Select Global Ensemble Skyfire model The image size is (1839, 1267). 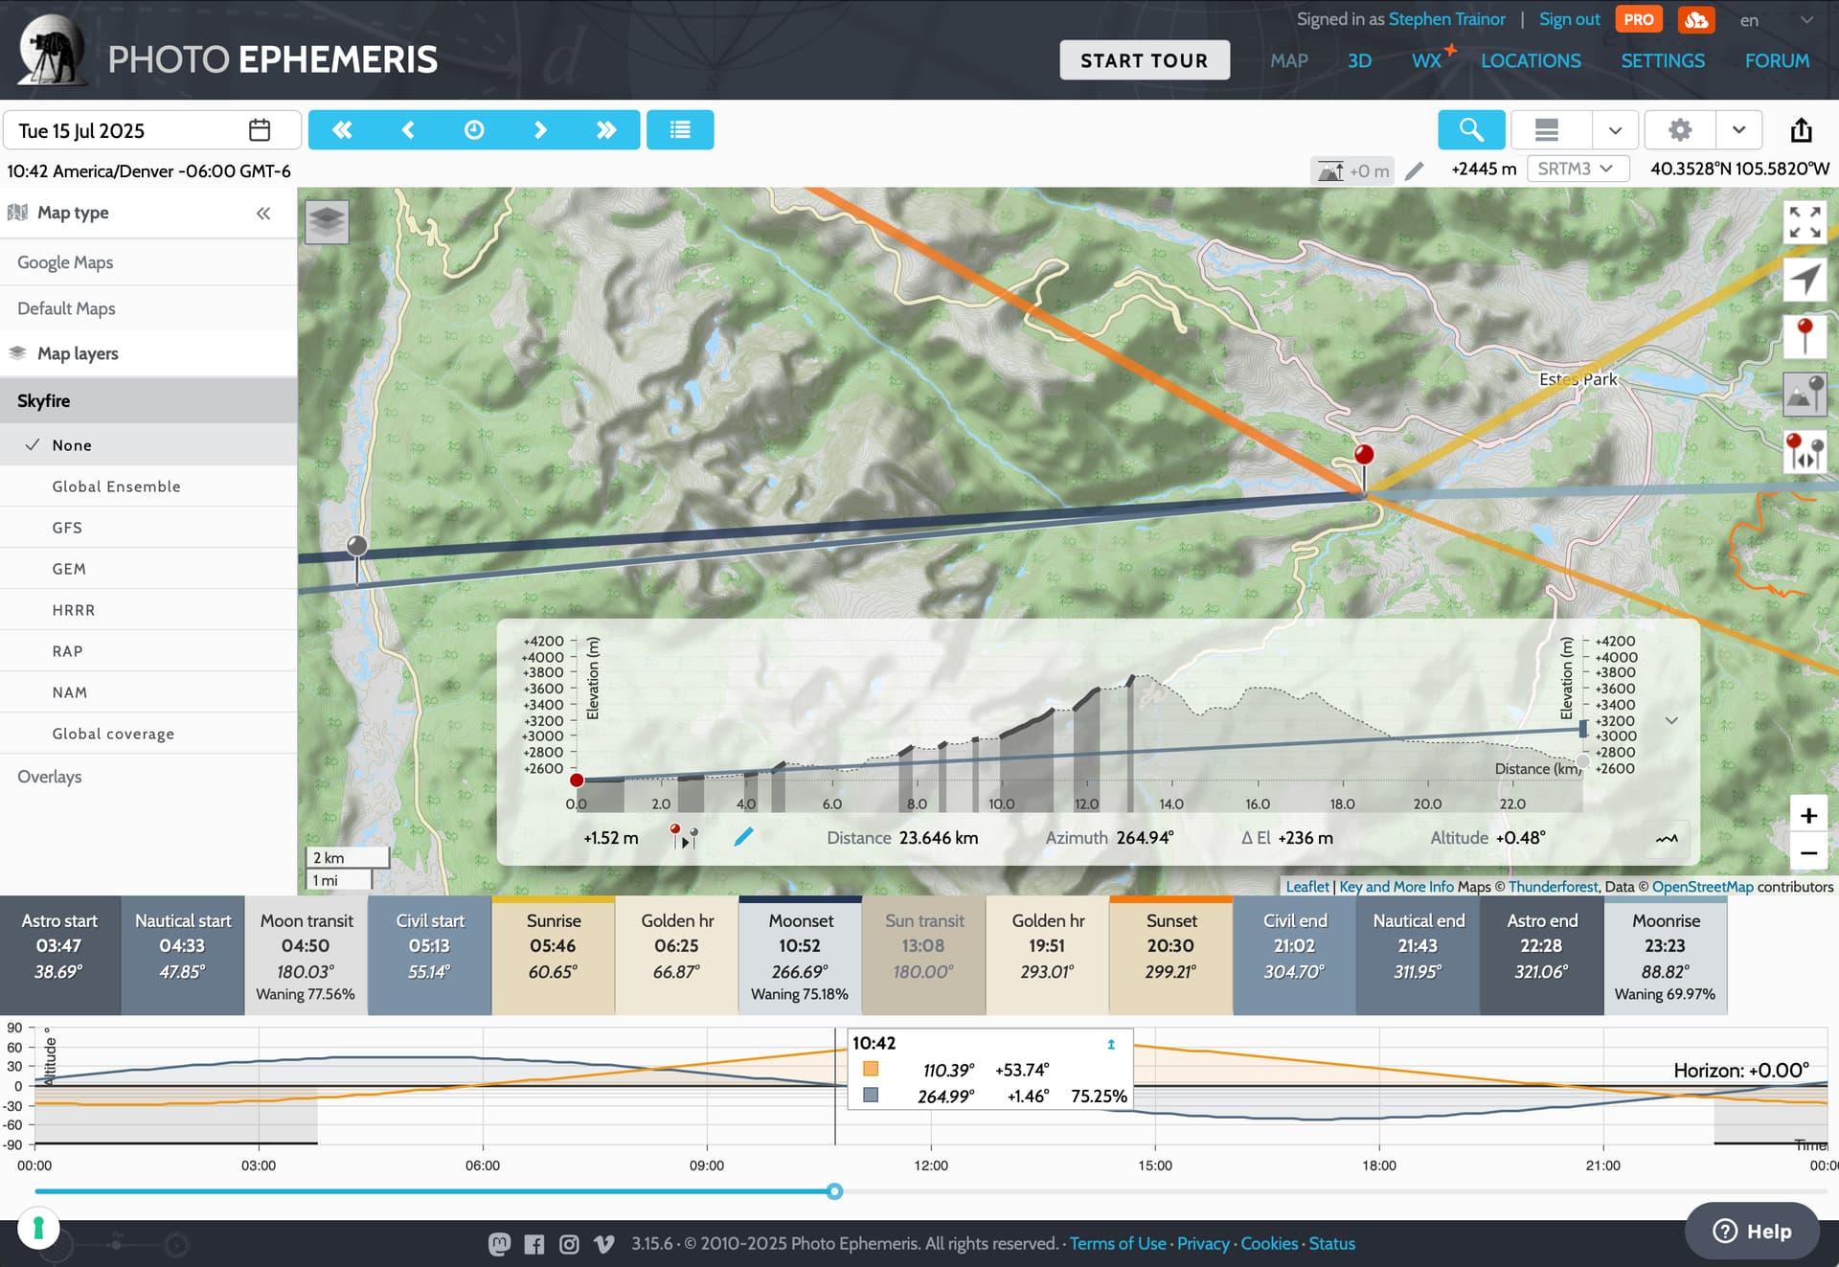148,486
